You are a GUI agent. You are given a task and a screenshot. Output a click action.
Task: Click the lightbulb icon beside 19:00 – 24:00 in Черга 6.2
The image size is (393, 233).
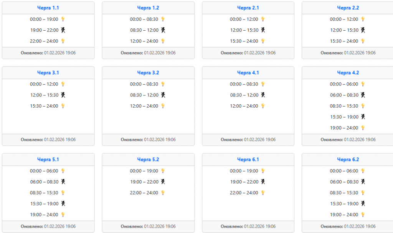click(x=363, y=215)
